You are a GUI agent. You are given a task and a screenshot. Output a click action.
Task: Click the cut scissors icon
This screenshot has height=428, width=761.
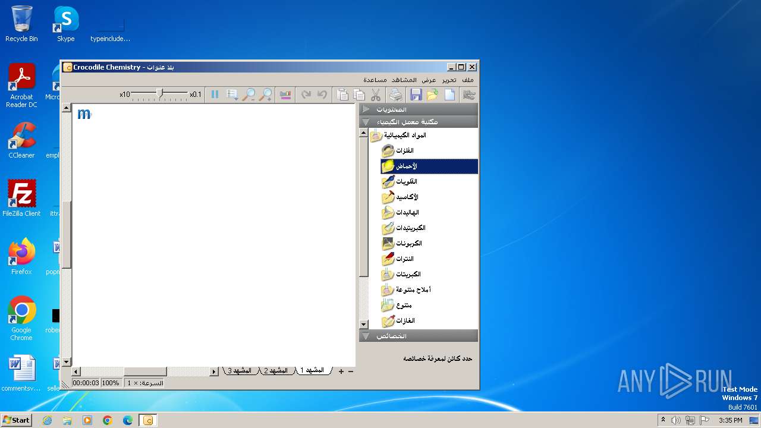pos(376,95)
